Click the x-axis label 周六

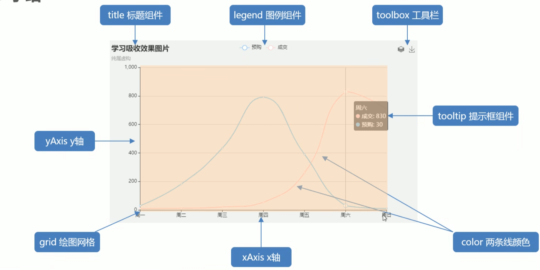pos(346,215)
